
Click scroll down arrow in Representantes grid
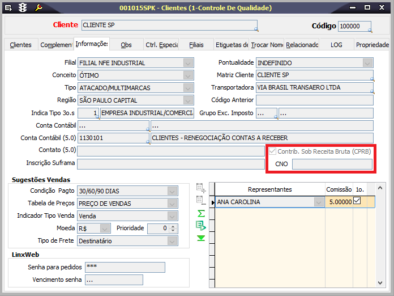(380, 283)
